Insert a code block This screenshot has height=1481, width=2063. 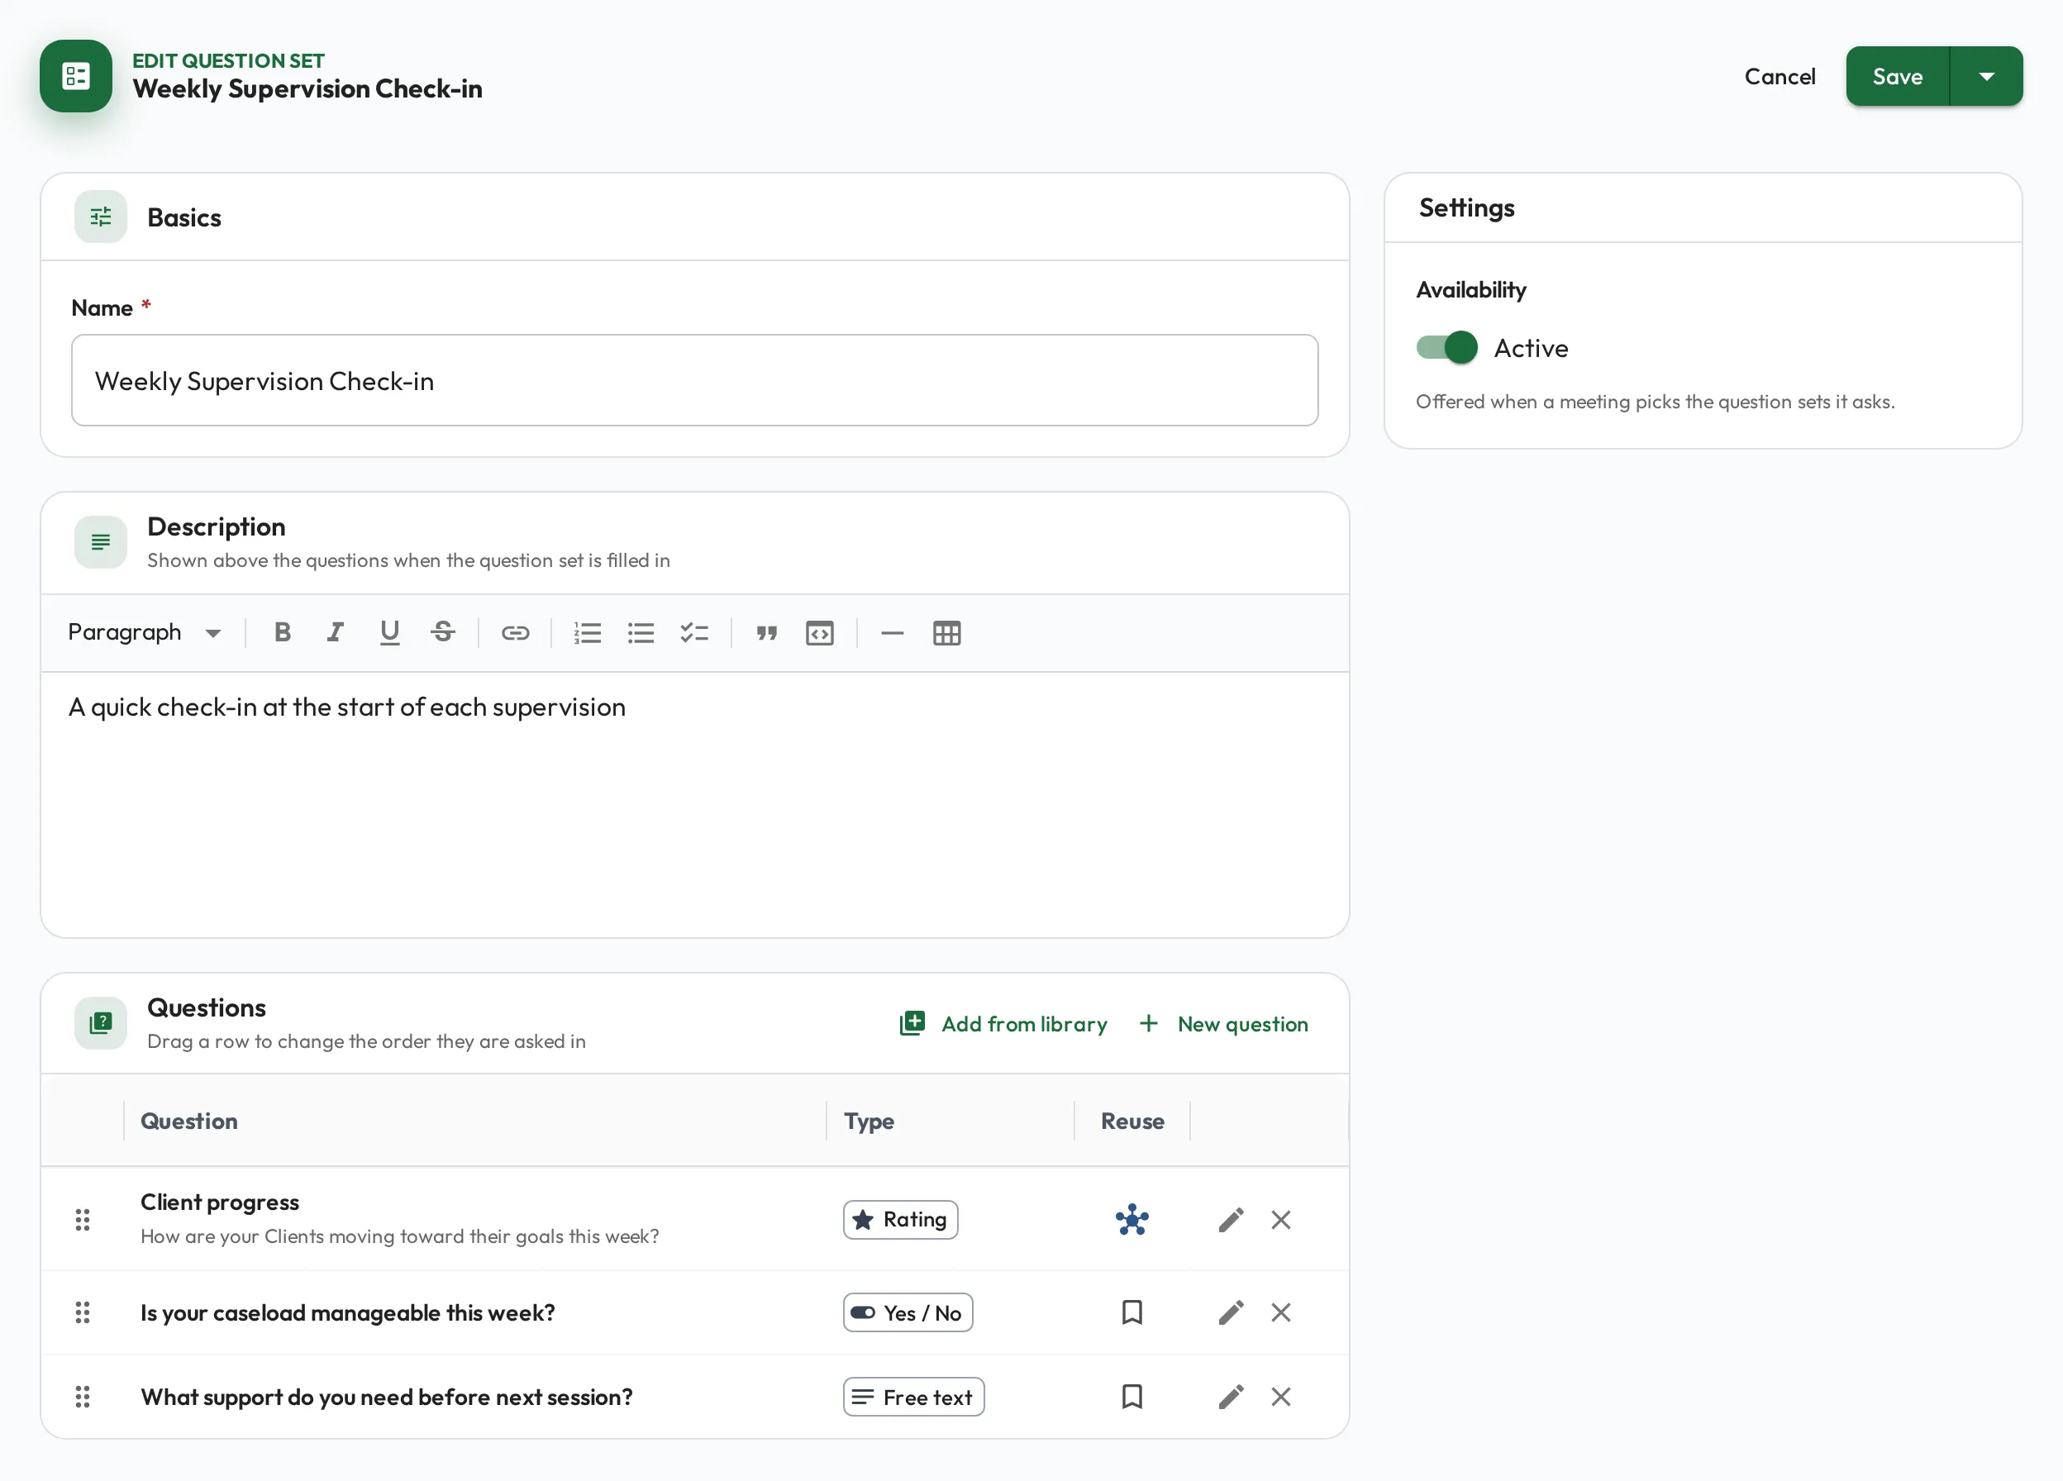820,632
